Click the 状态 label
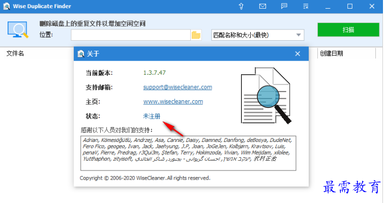The image size is (385, 203). tap(93, 116)
